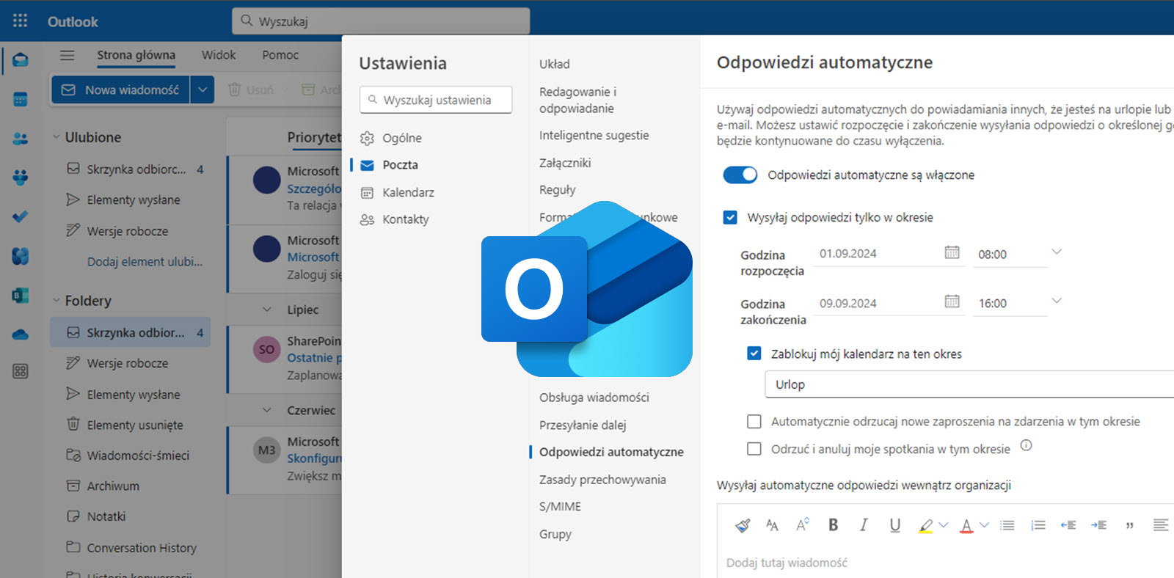
Task: Open the OneDrive cloud app
Action: 21,334
